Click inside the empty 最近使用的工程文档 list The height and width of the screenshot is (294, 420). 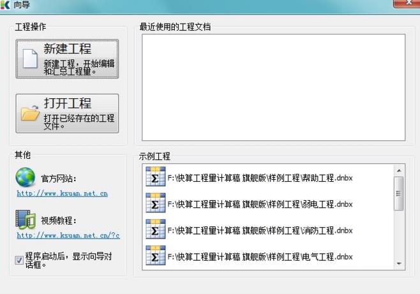pos(273,87)
